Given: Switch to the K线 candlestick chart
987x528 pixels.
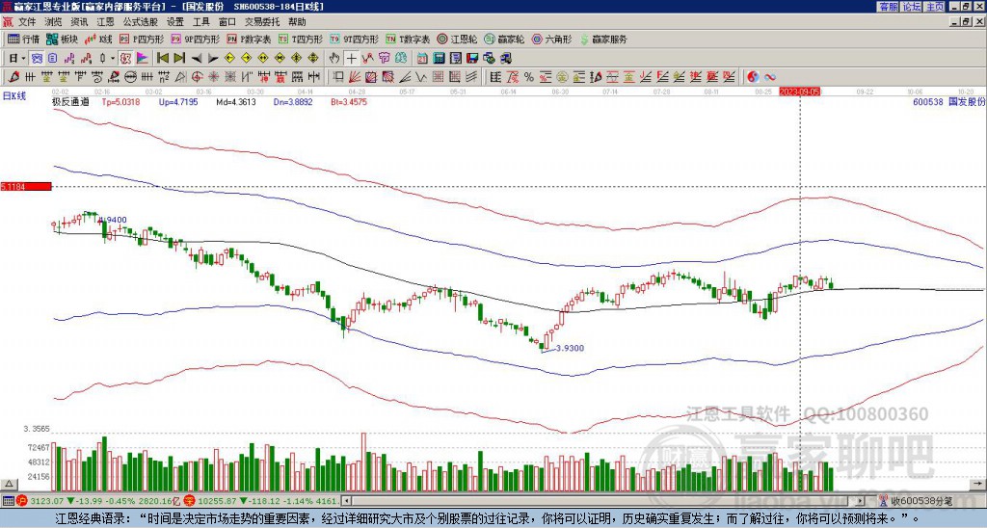Looking at the screenshot, I should [98, 39].
